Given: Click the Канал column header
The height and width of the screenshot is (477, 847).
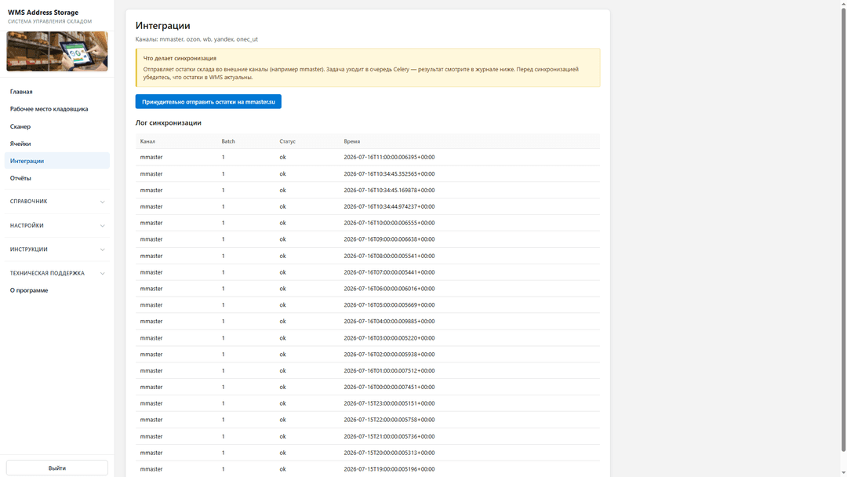Looking at the screenshot, I should coord(147,141).
